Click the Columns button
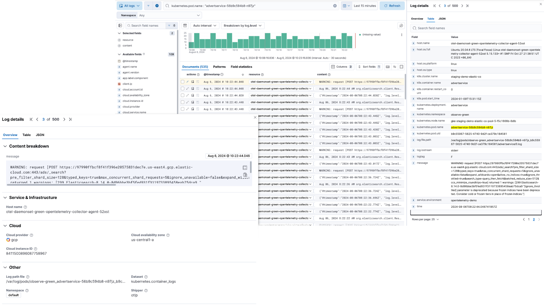 coord(342,67)
